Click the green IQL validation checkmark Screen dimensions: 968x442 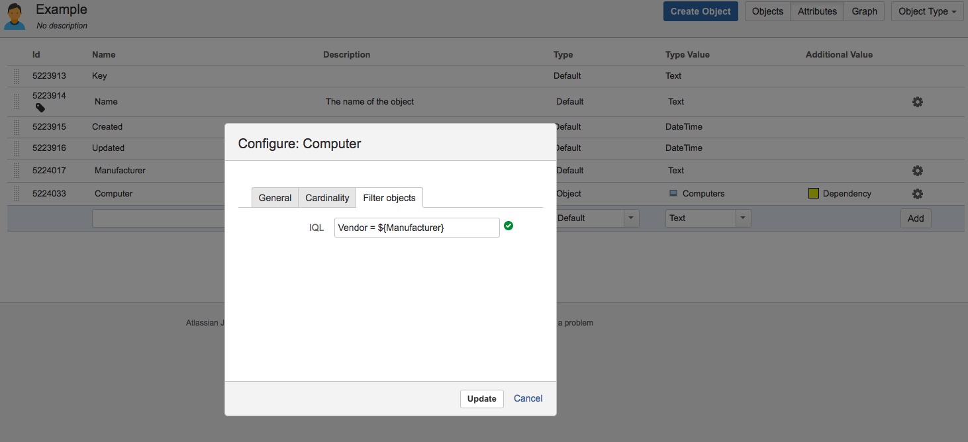click(x=508, y=226)
